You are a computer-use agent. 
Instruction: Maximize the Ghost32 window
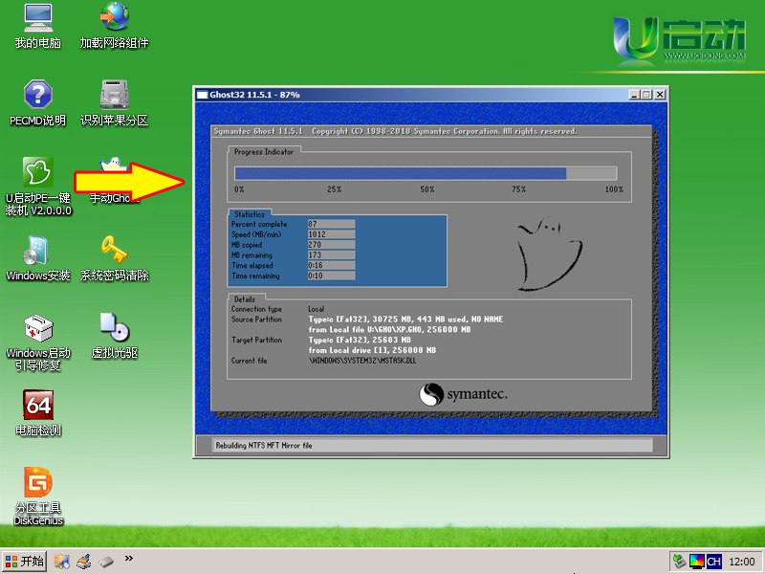646,95
